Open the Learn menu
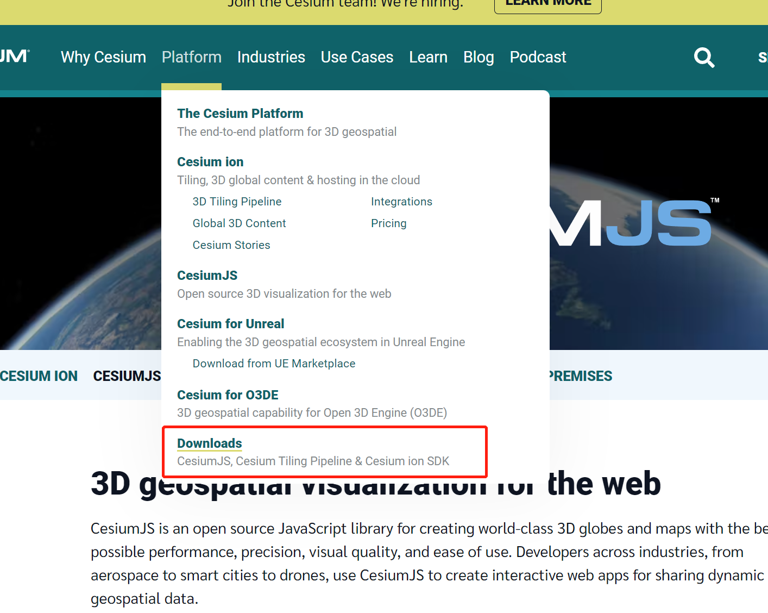This screenshot has width=768, height=613. (x=428, y=57)
